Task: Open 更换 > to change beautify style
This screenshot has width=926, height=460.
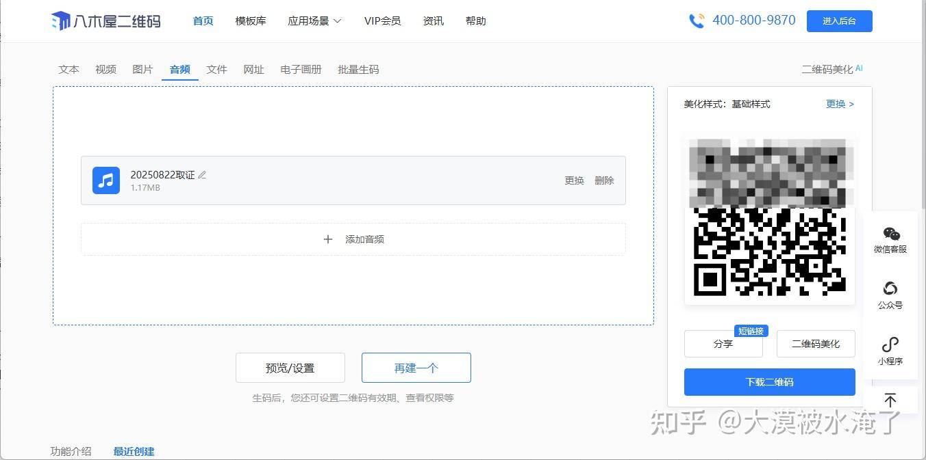Action: (840, 104)
